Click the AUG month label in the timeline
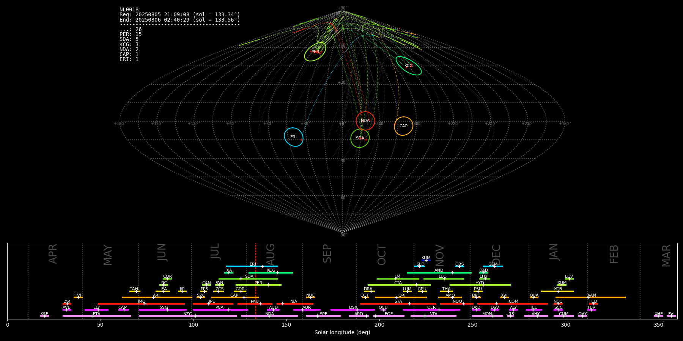This screenshot has width=683, height=341. 270,255
